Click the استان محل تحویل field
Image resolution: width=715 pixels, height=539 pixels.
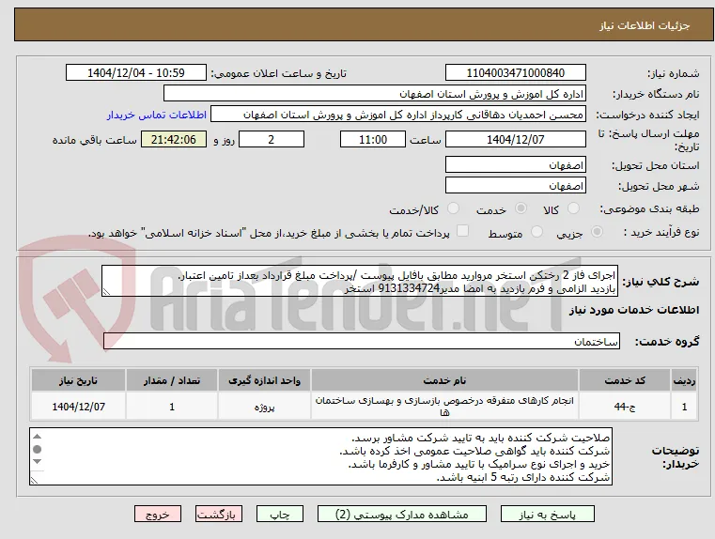tap(515, 164)
